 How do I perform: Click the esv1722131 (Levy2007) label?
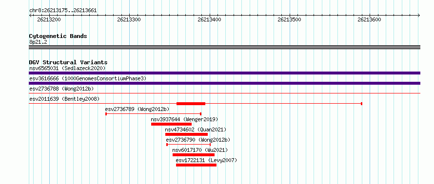[x=206, y=160]
